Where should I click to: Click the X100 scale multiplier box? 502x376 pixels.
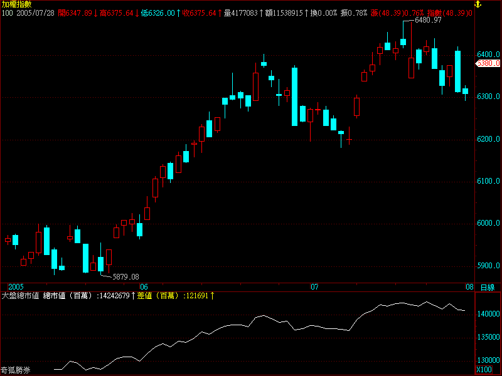484,370
